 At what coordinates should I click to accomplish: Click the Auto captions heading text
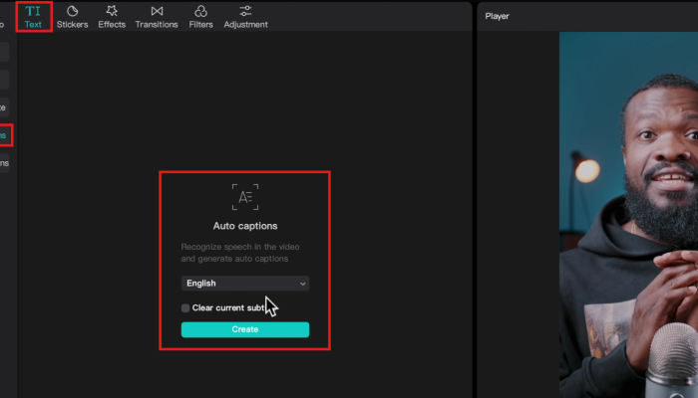(x=245, y=226)
